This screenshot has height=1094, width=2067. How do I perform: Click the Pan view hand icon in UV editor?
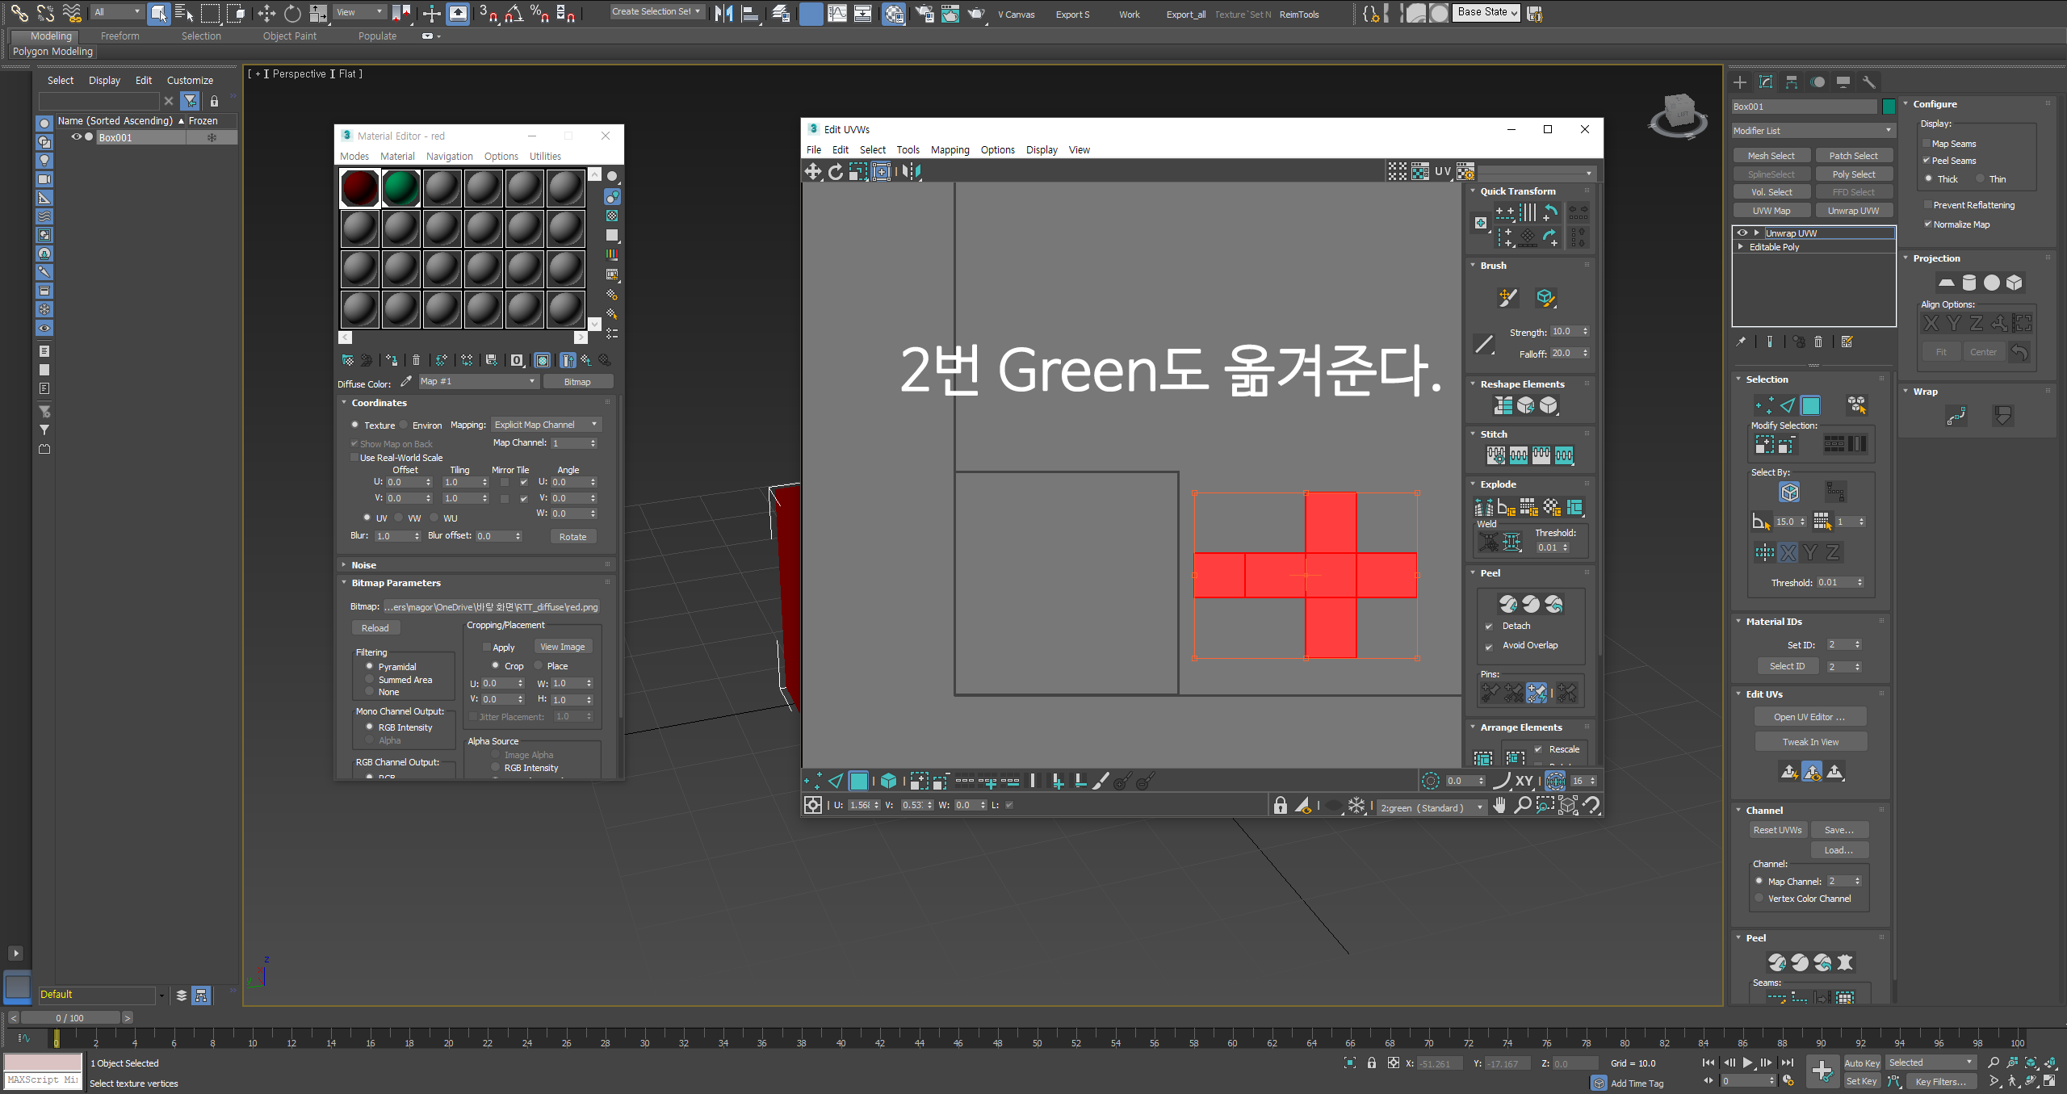[x=1499, y=806]
